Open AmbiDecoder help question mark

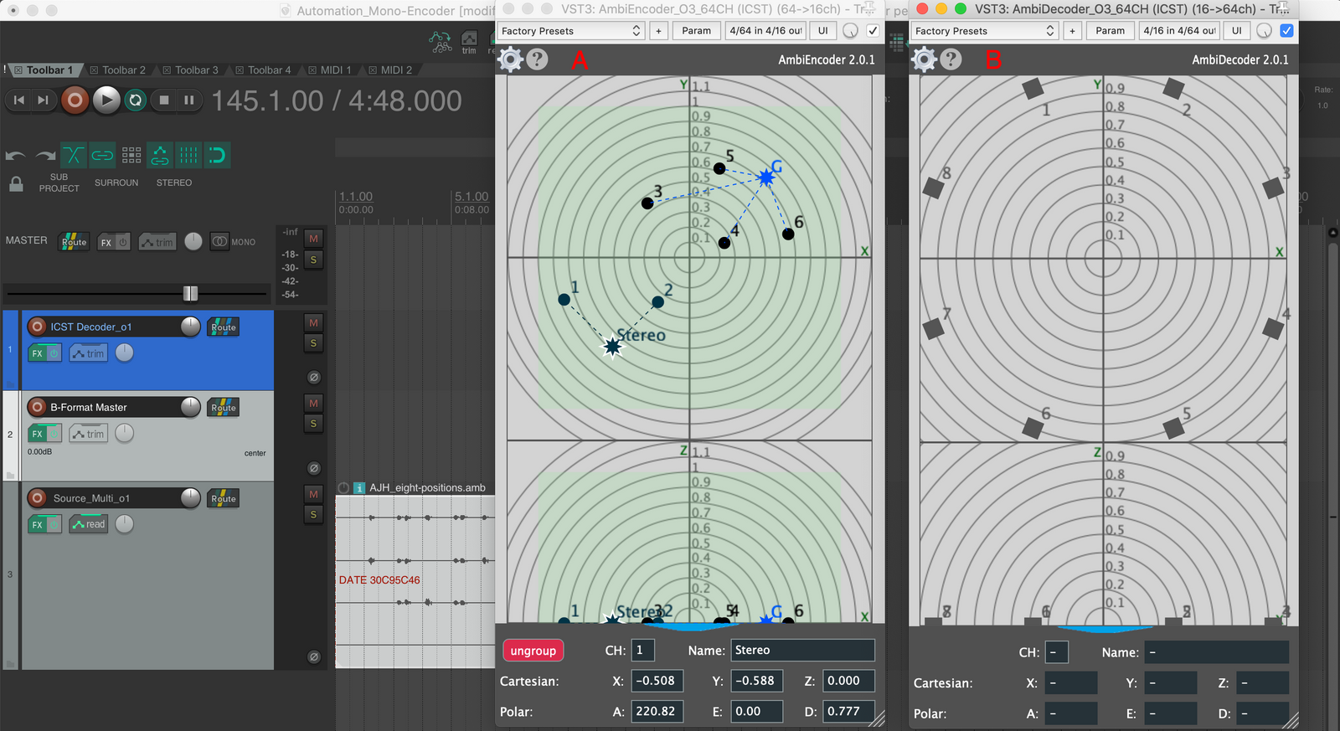951,59
